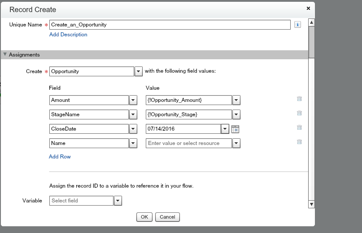Click the empty Name value input field

coord(188,143)
